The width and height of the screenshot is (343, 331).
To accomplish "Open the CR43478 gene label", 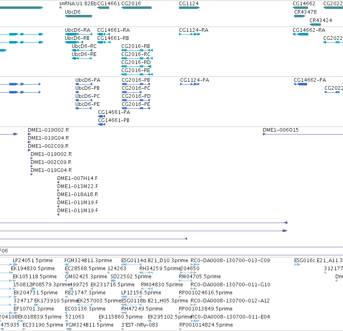I will [306, 12].
